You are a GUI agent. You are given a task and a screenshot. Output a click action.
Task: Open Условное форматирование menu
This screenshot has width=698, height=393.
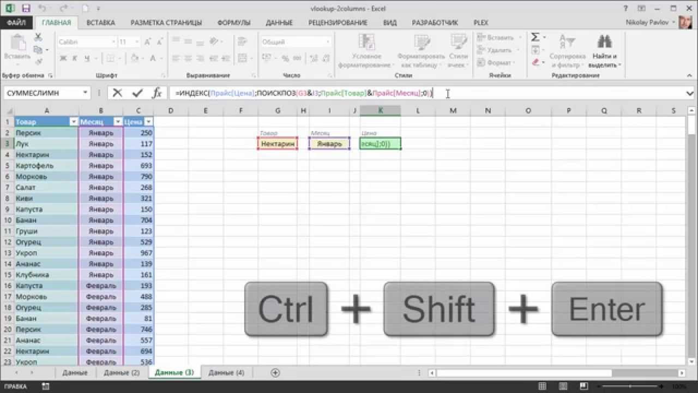click(366, 52)
